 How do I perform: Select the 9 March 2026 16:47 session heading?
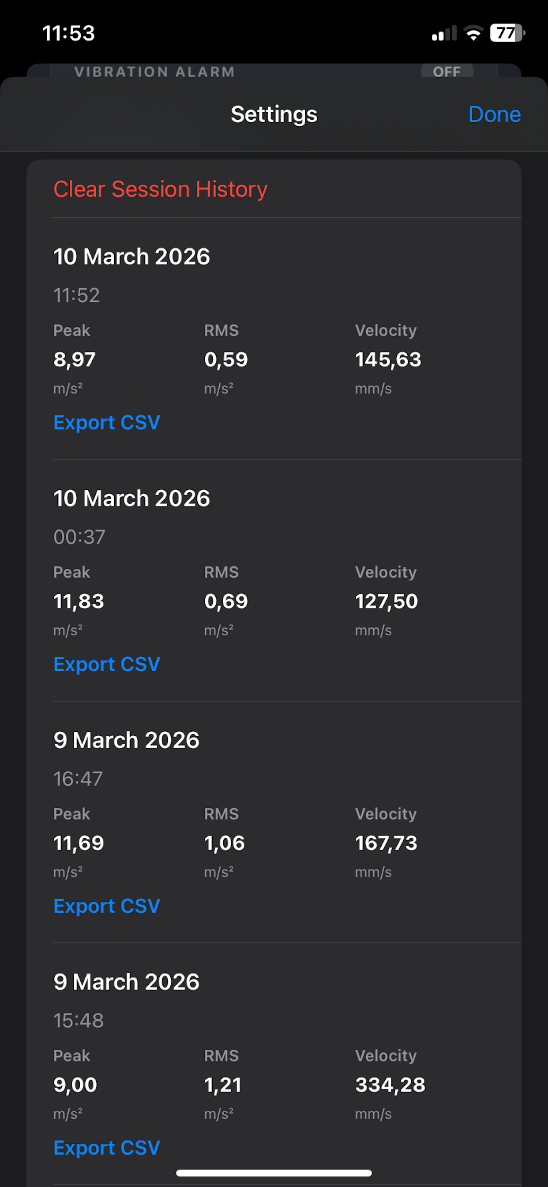coord(126,740)
